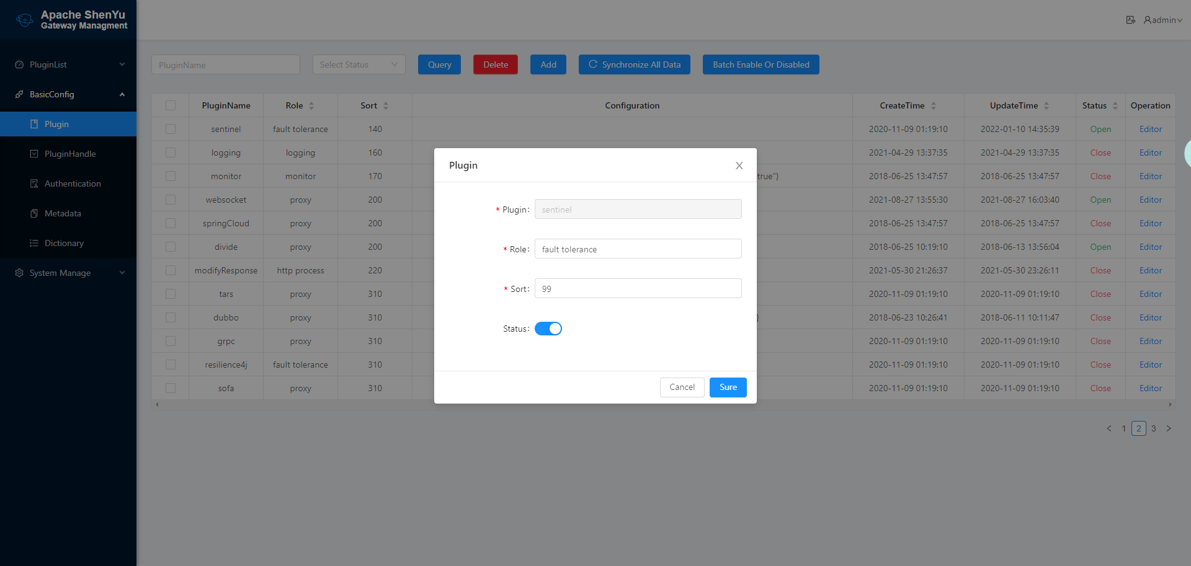Select the Authentication sidebar icon
The image size is (1191, 566).
(35, 184)
